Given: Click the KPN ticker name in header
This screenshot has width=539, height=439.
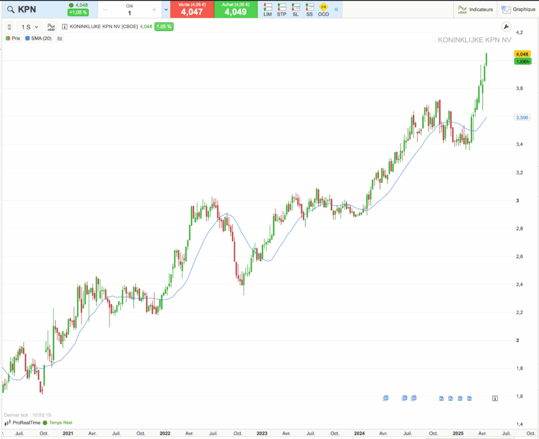Looking at the screenshot, I should point(27,9).
